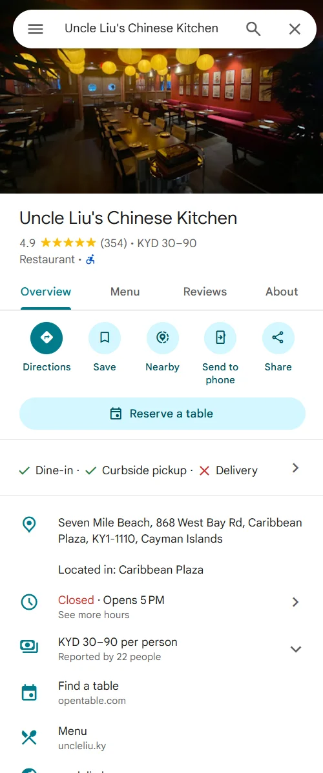The width and height of the screenshot is (323, 773).
Task: Open Find a table opentable.com link
Action: pyautogui.click(x=161, y=692)
